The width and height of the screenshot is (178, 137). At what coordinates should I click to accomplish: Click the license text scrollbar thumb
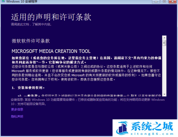click(x=164, y=43)
